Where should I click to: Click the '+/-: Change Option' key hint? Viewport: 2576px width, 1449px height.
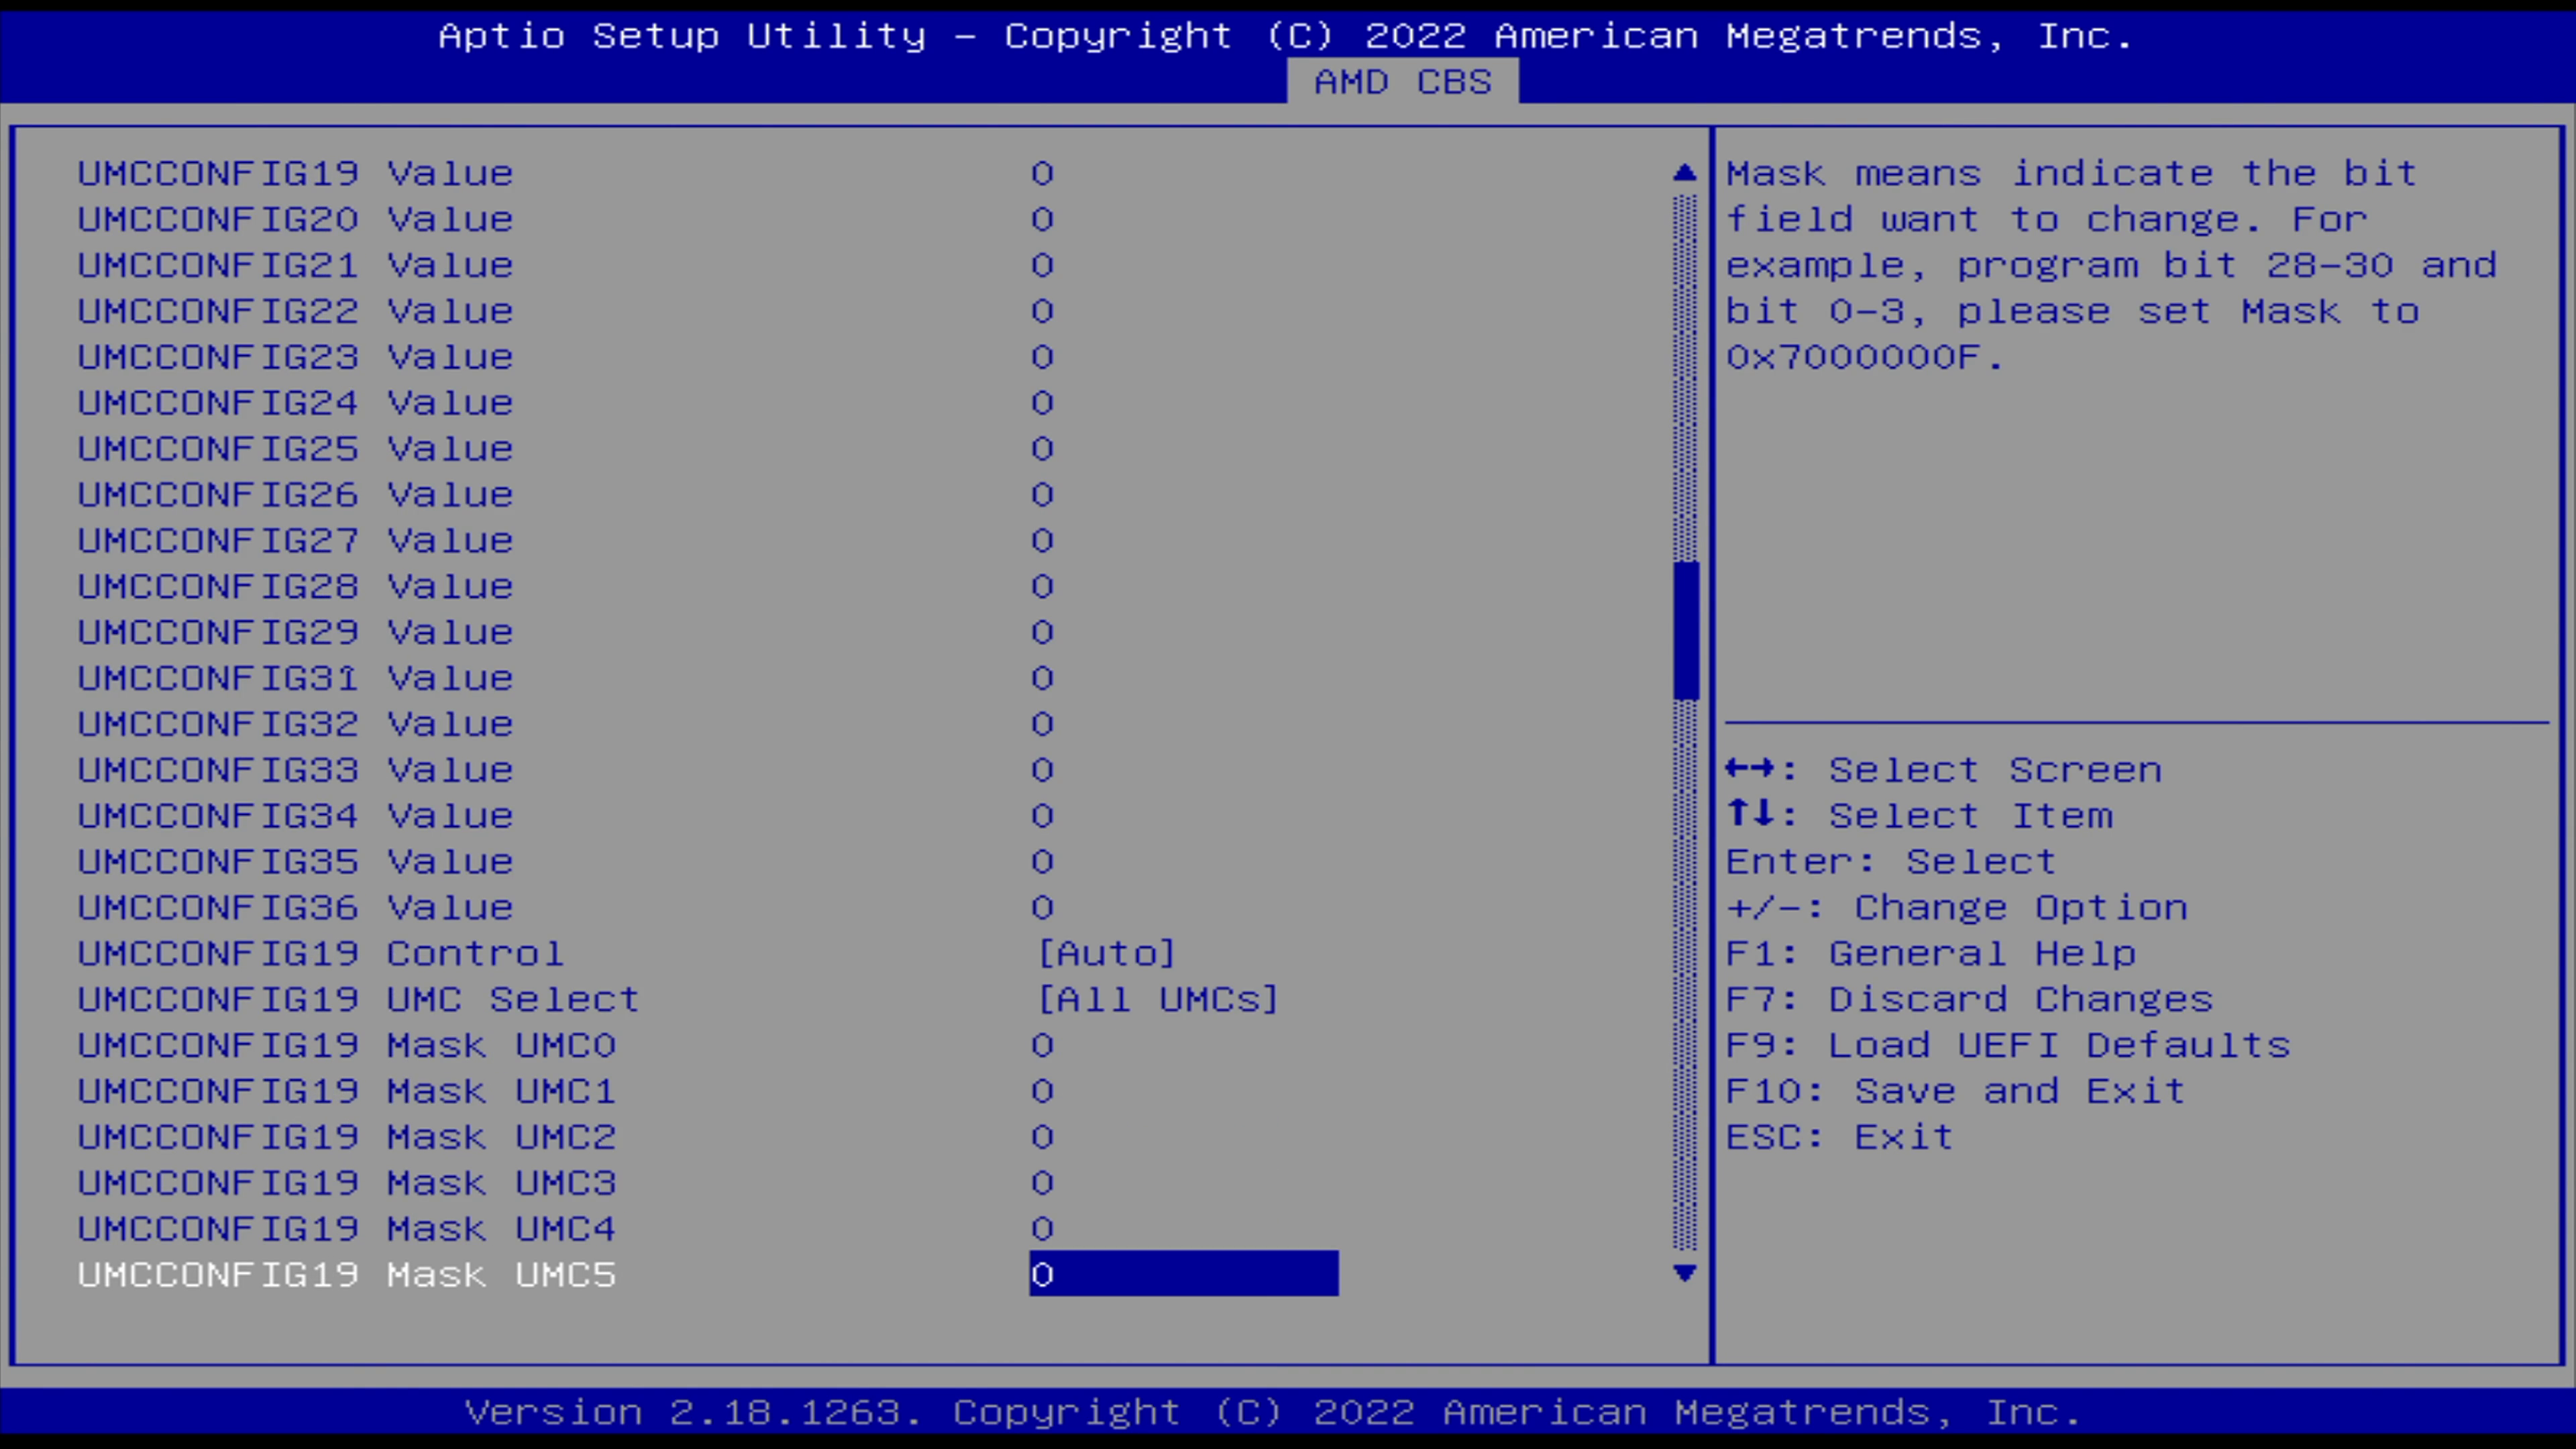pyautogui.click(x=1957, y=908)
